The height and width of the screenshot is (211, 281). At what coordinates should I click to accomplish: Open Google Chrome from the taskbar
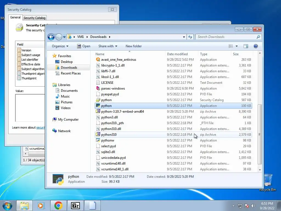pos(58,206)
